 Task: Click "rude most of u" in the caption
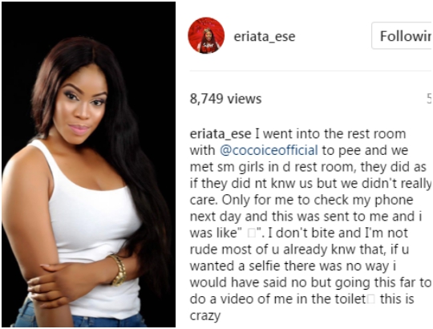[x=234, y=250]
